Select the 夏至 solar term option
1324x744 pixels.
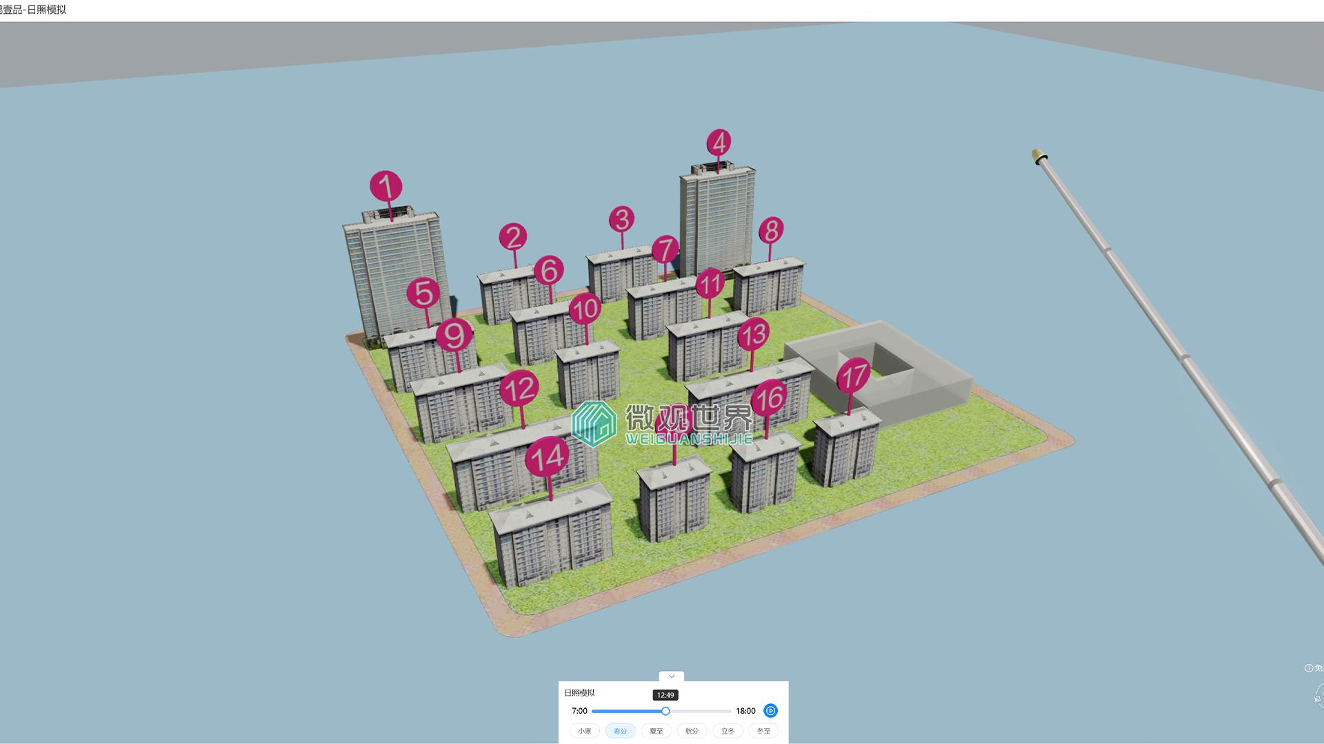click(656, 731)
